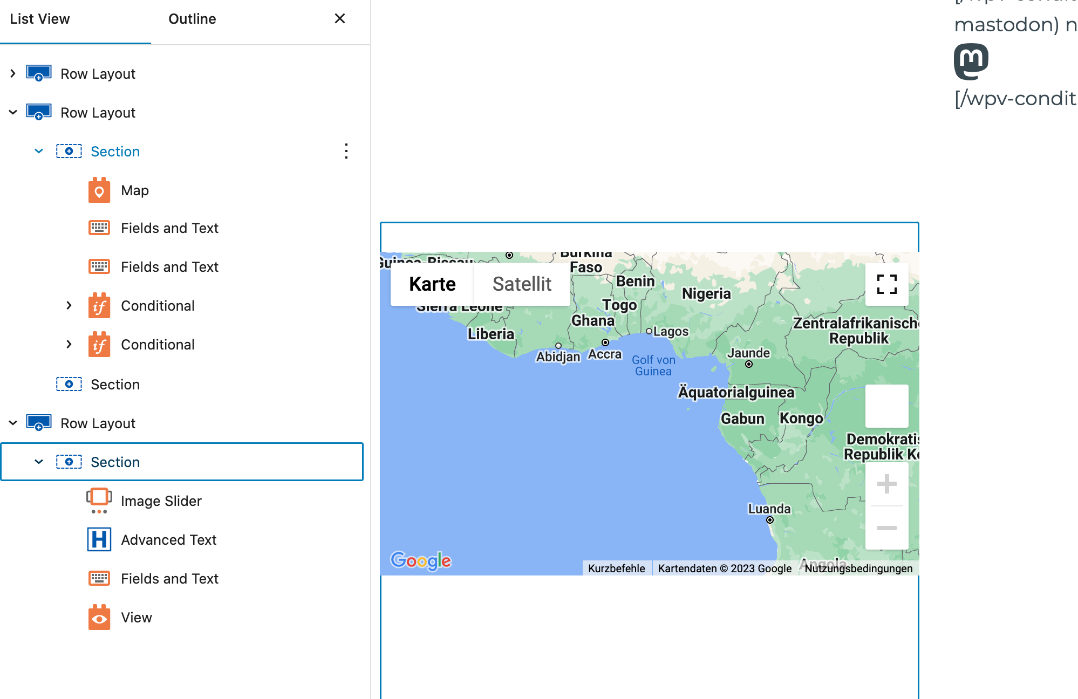Click the third Row Layout icon

pos(39,423)
